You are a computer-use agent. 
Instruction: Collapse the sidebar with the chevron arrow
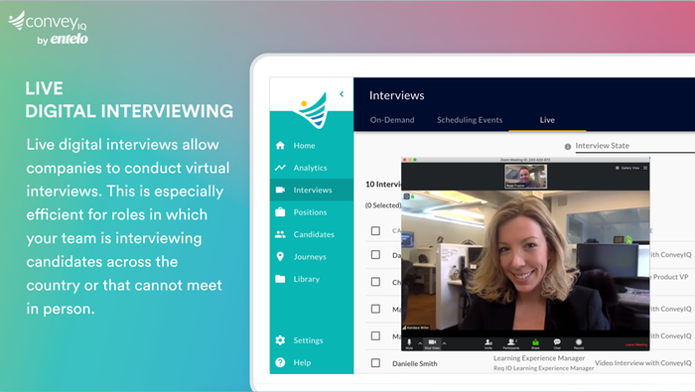tap(342, 94)
